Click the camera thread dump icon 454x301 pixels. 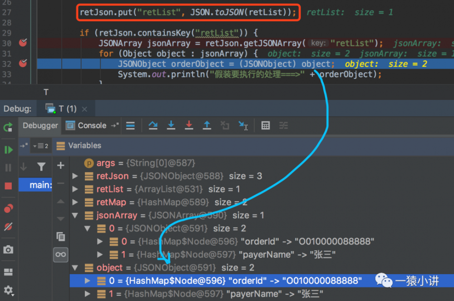[x=8, y=250]
